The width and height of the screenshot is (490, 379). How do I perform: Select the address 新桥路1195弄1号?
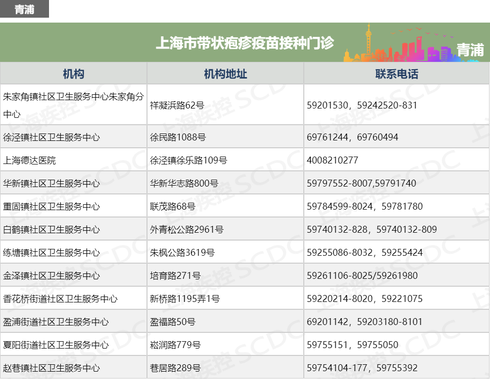(185, 299)
